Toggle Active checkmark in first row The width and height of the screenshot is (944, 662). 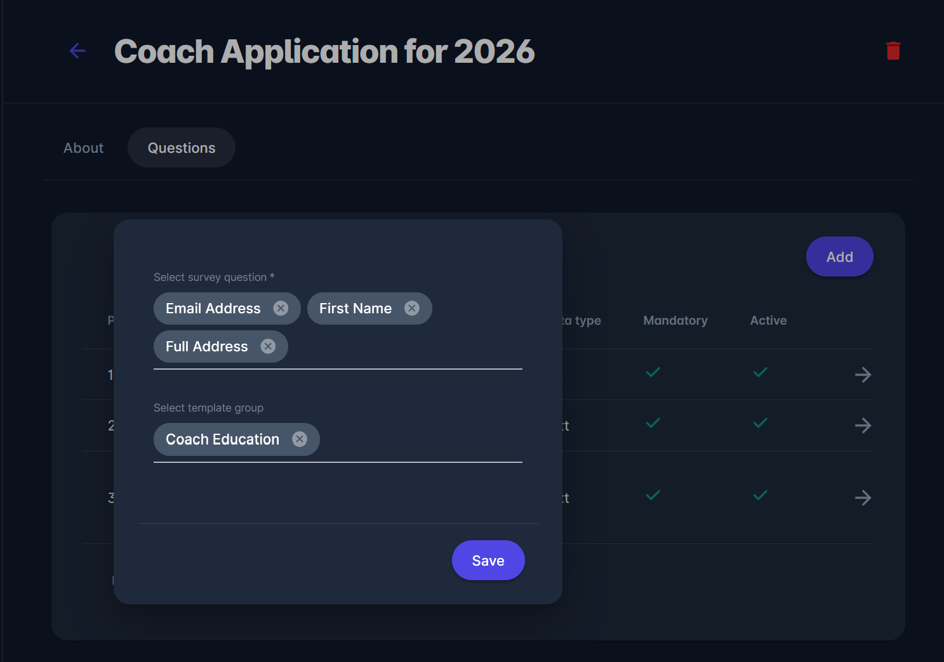[760, 372]
